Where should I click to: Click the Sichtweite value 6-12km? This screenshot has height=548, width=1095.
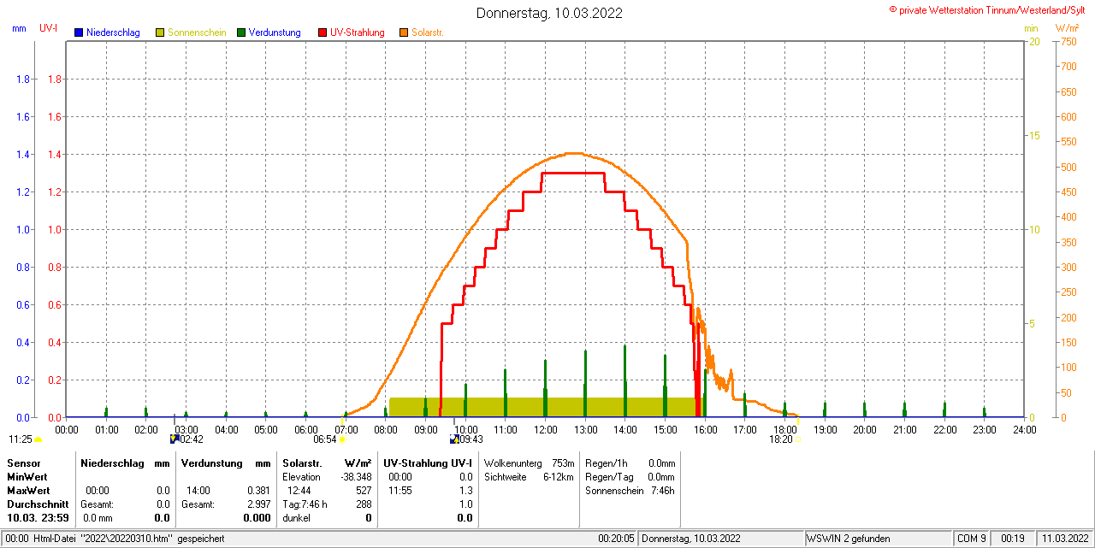(559, 477)
